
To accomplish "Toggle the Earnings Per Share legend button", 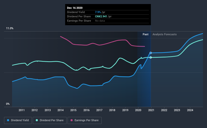I will pyautogui.click(x=84, y=120).
